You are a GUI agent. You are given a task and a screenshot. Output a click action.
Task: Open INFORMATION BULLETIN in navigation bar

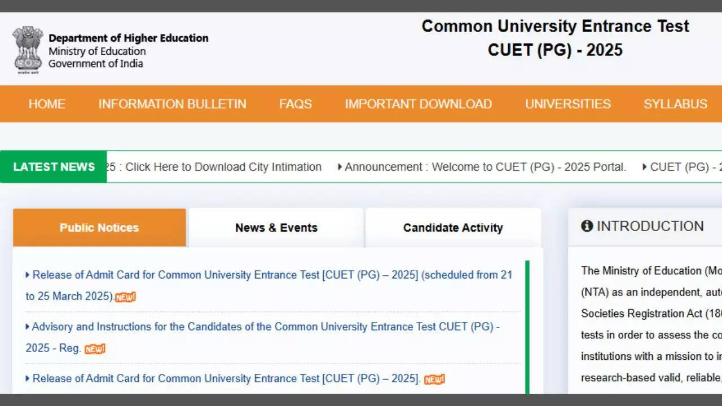click(x=172, y=104)
